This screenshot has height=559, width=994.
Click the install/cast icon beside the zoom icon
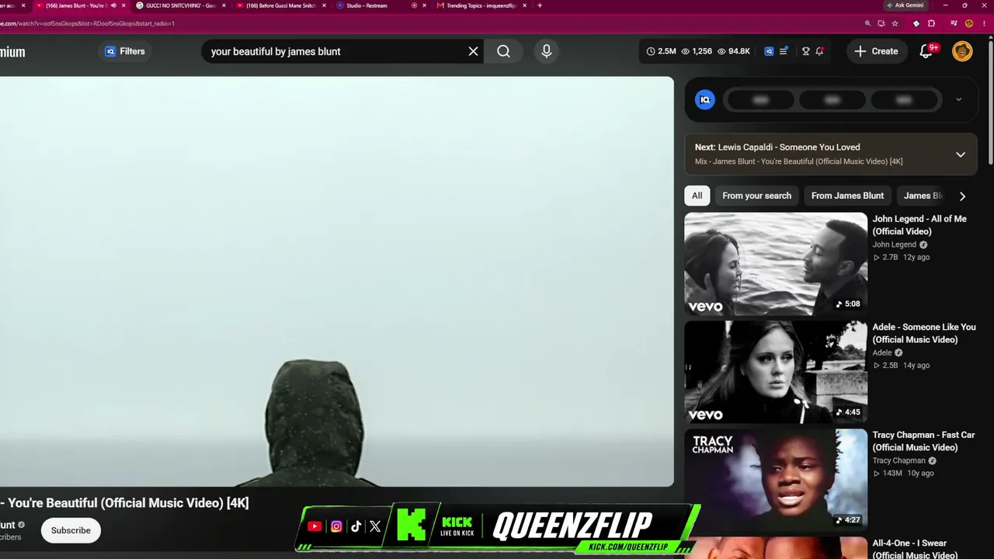pos(881,23)
